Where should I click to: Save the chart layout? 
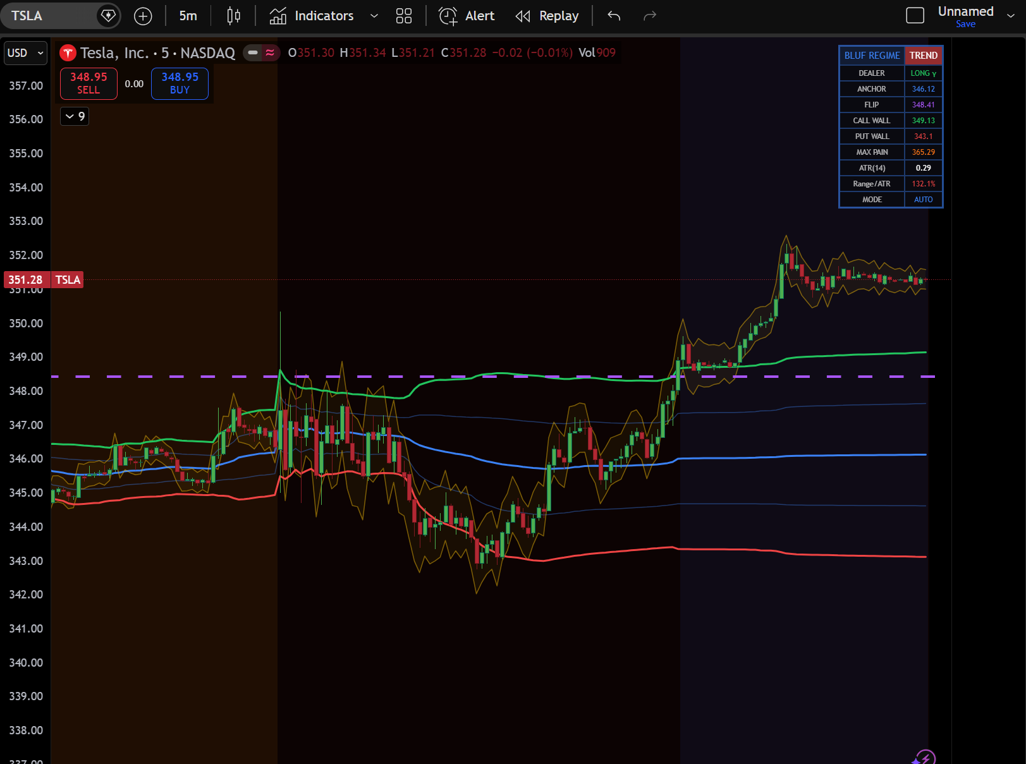pyautogui.click(x=965, y=24)
